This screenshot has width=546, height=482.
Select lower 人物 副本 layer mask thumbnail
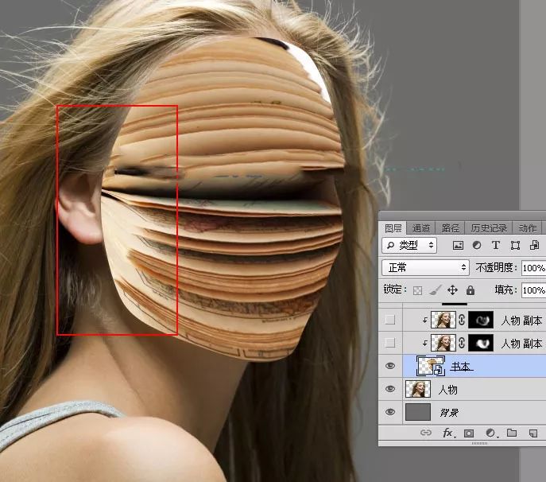[x=481, y=343]
